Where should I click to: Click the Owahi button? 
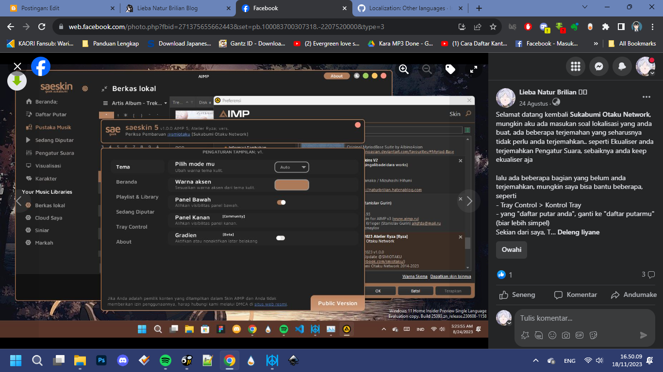pyautogui.click(x=511, y=249)
